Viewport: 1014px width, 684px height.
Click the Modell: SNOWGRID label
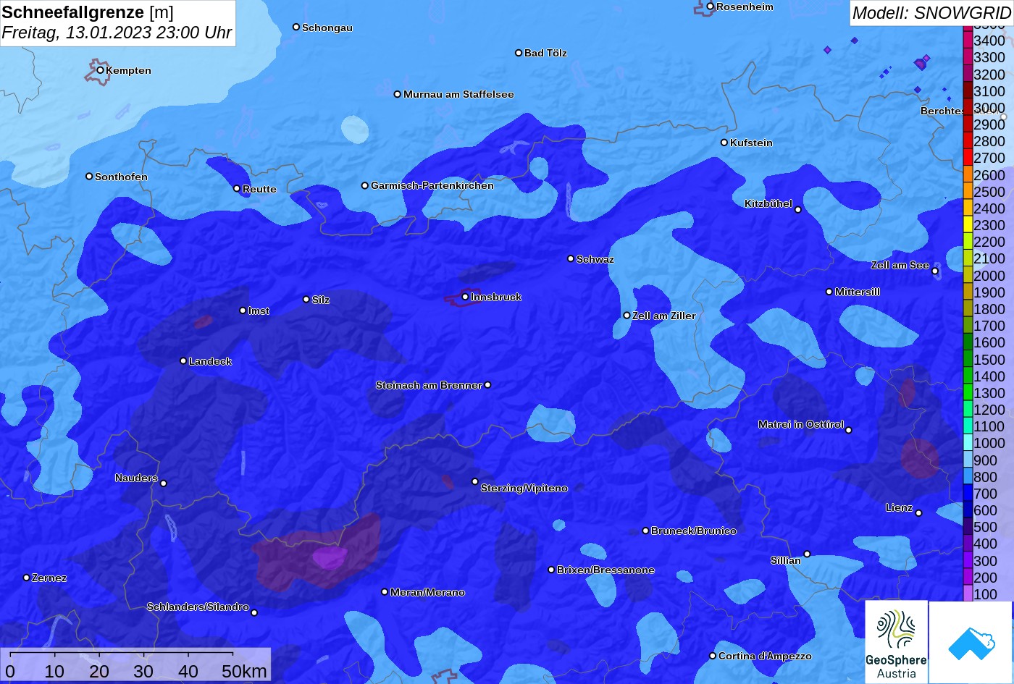pyautogui.click(x=931, y=12)
